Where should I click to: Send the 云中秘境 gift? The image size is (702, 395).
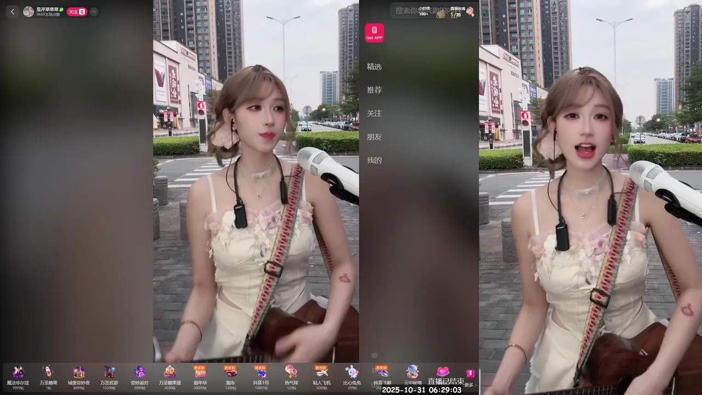[412, 377]
